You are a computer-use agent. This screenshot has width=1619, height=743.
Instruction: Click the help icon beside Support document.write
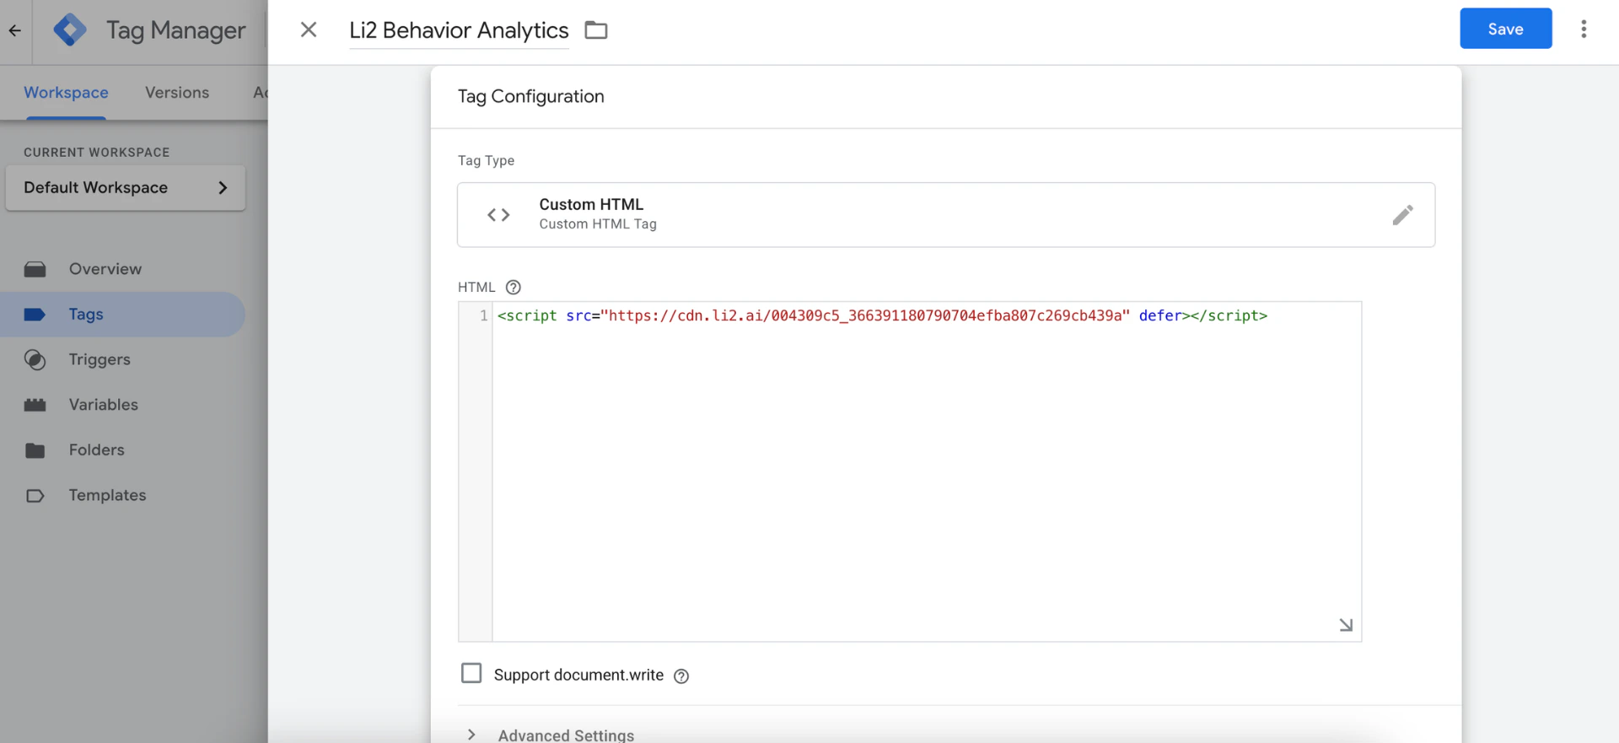(x=681, y=676)
